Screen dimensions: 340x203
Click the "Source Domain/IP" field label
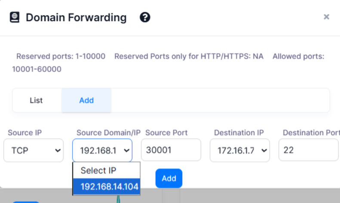point(108,132)
